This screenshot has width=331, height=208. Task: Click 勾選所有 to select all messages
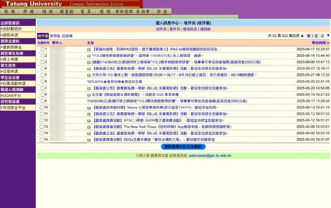[x=43, y=43]
